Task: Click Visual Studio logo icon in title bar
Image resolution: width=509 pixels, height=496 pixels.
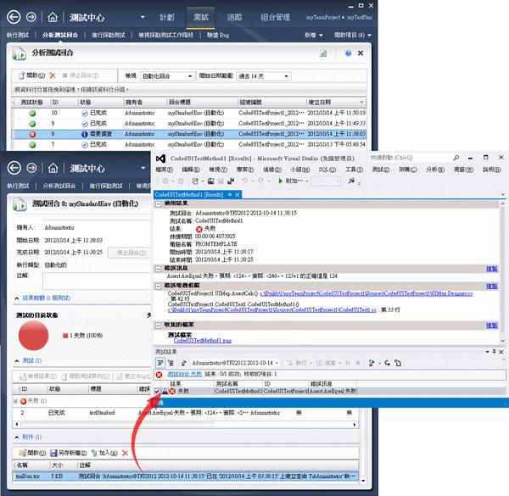Action: click(x=160, y=159)
